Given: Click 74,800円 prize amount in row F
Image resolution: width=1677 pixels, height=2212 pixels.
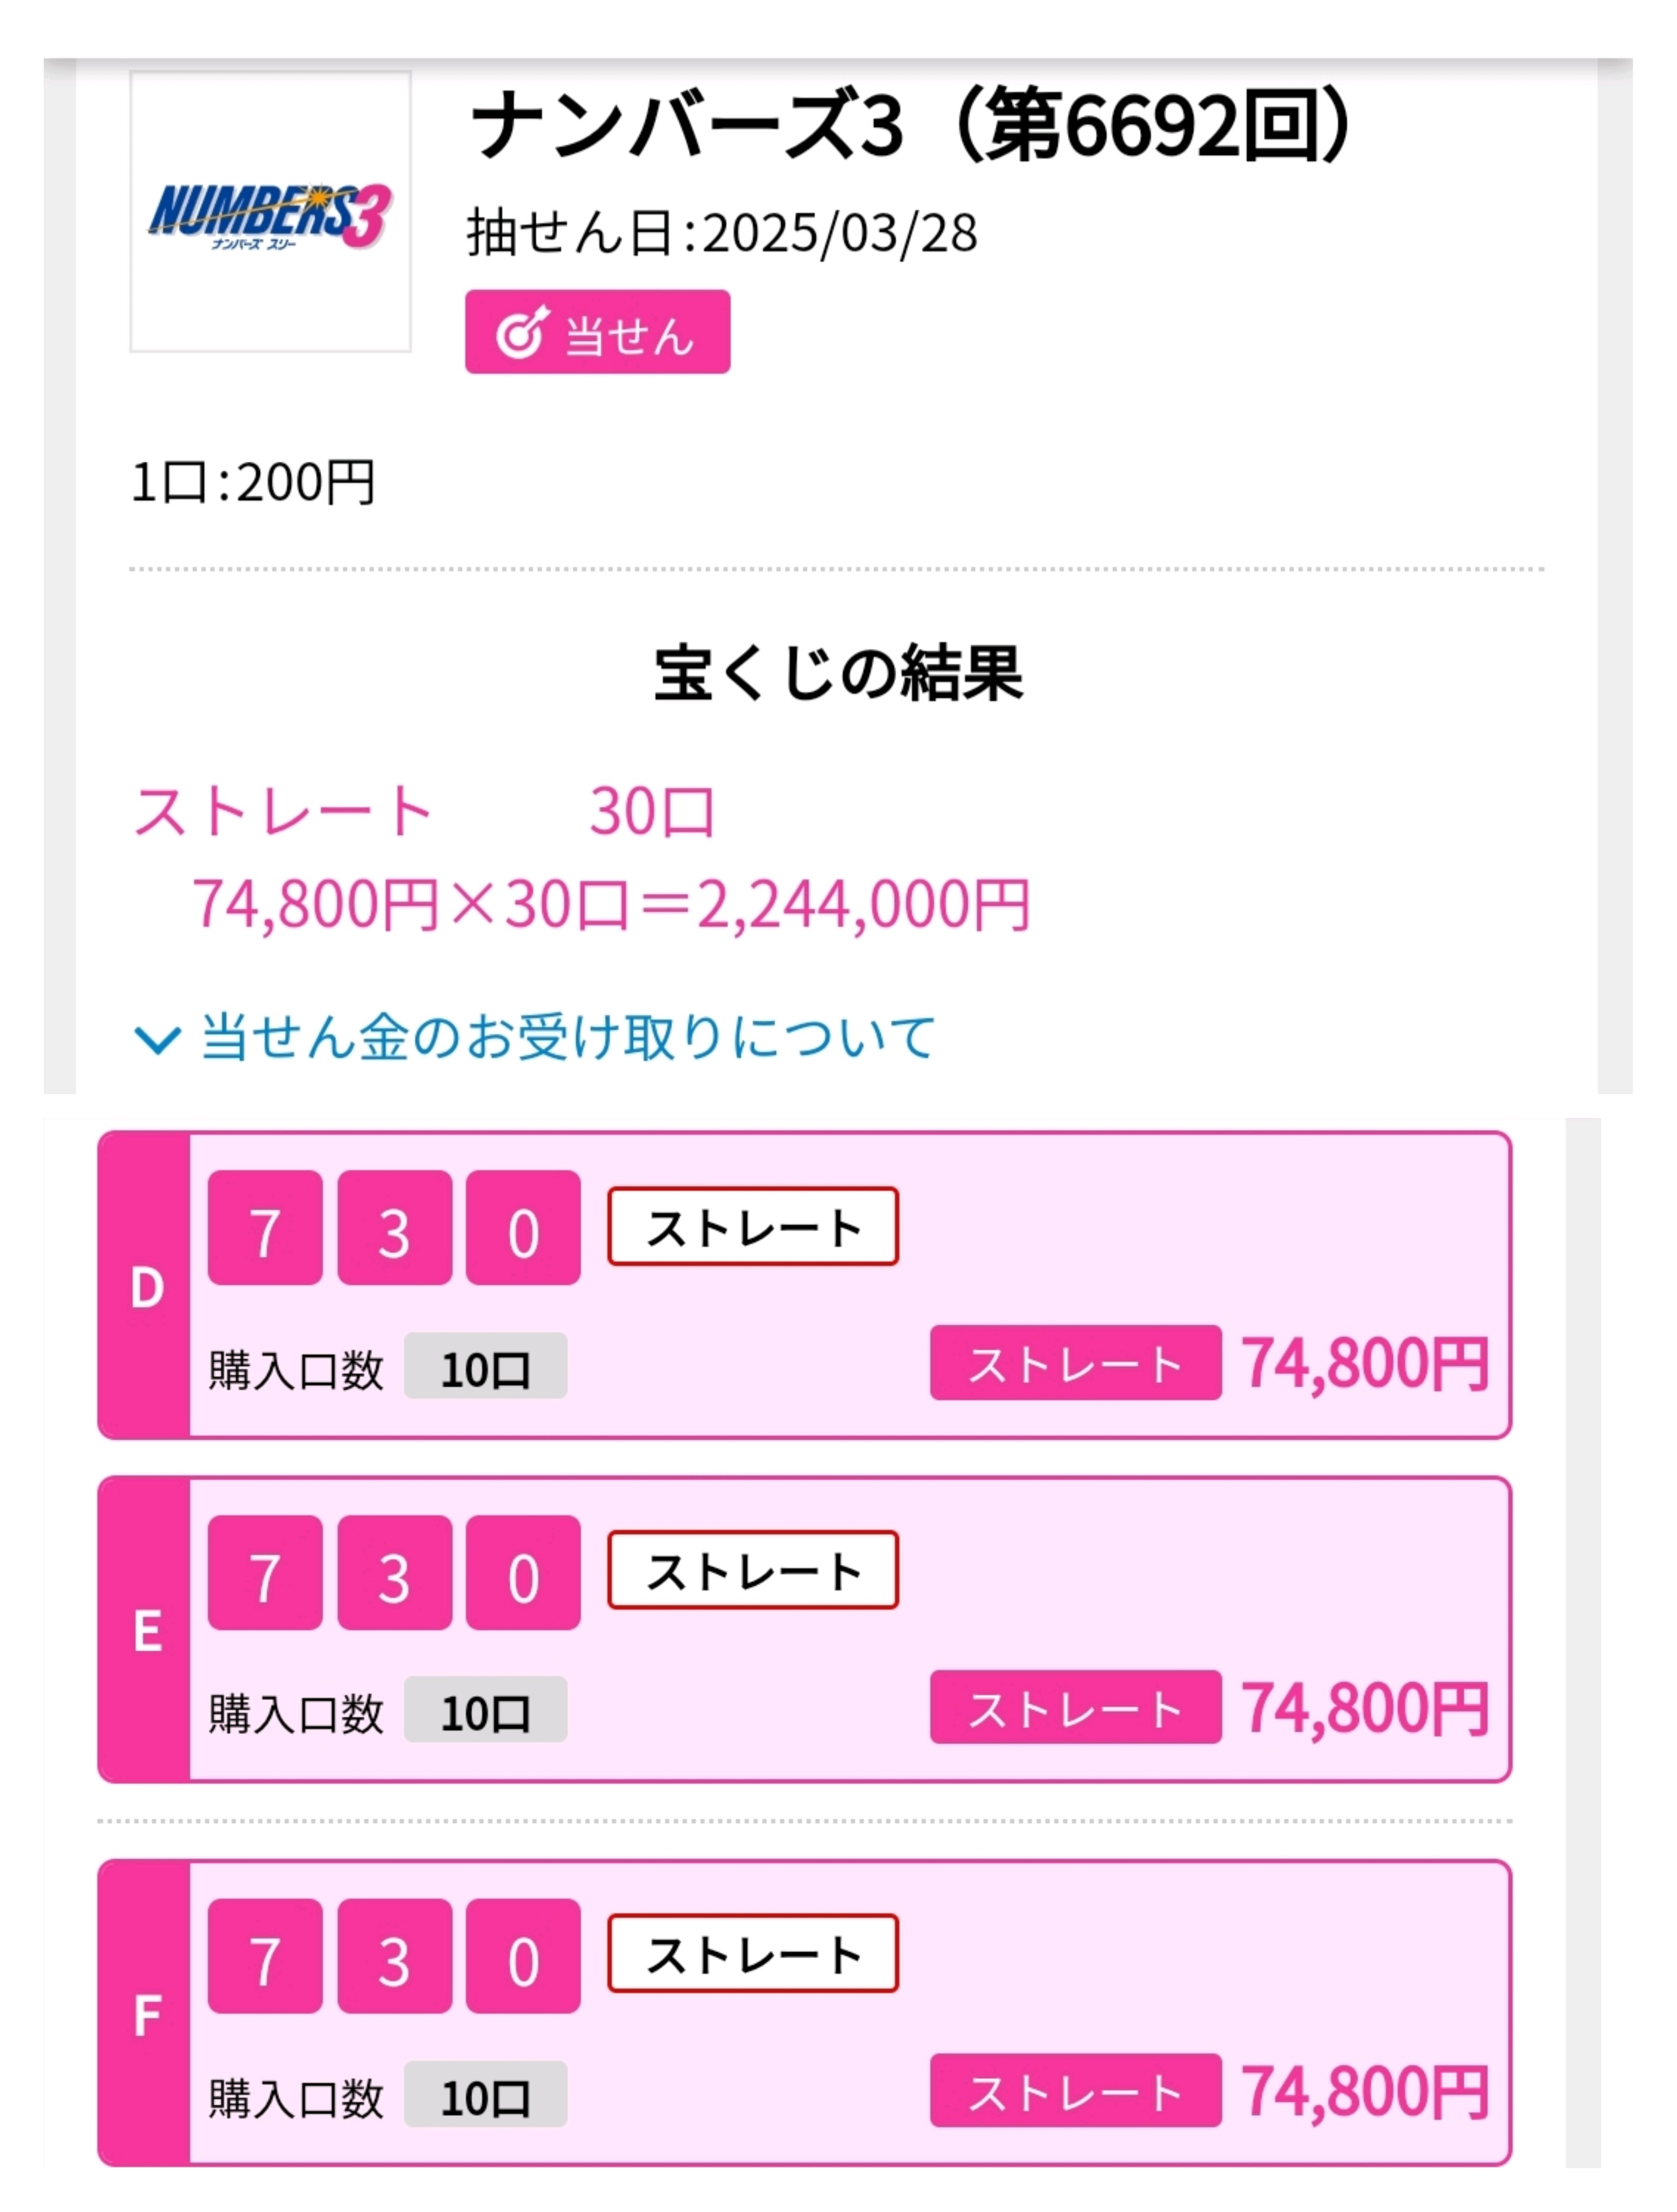Looking at the screenshot, I should 1365,2092.
